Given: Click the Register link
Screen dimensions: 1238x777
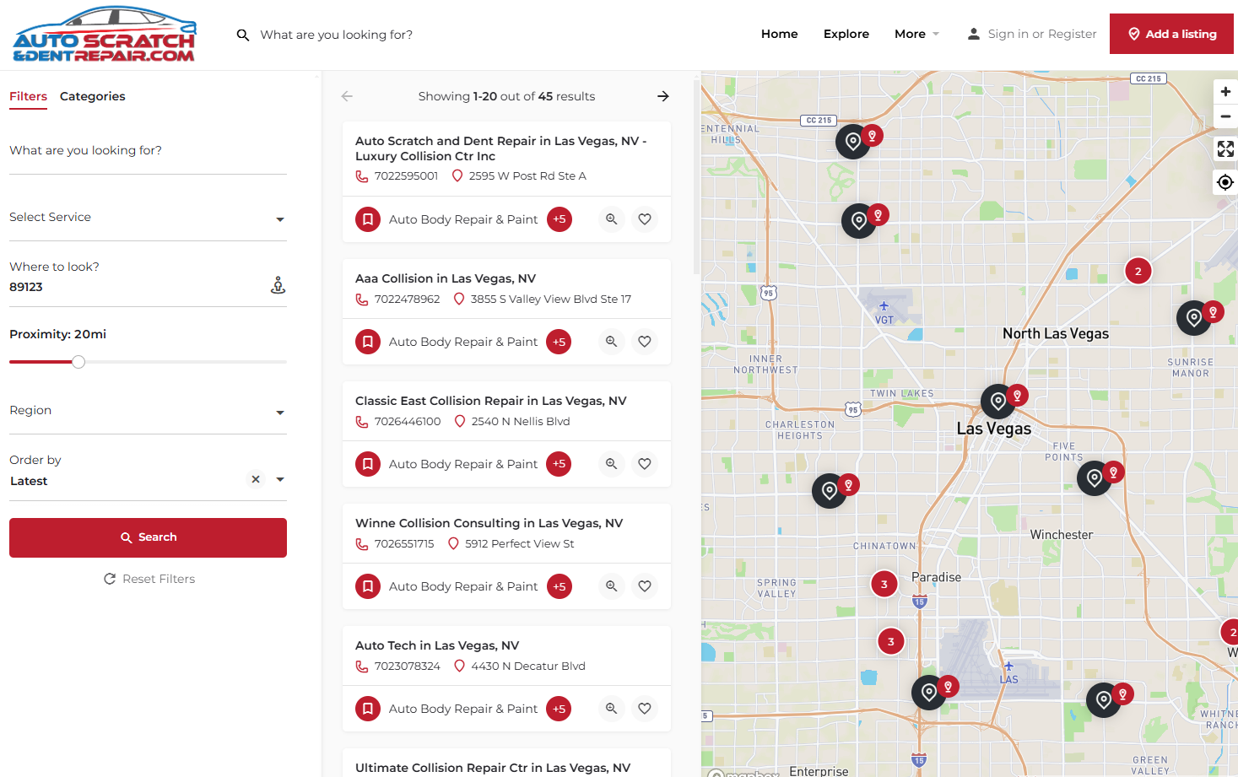Looking at the screenshot, I should point(1073,34).
